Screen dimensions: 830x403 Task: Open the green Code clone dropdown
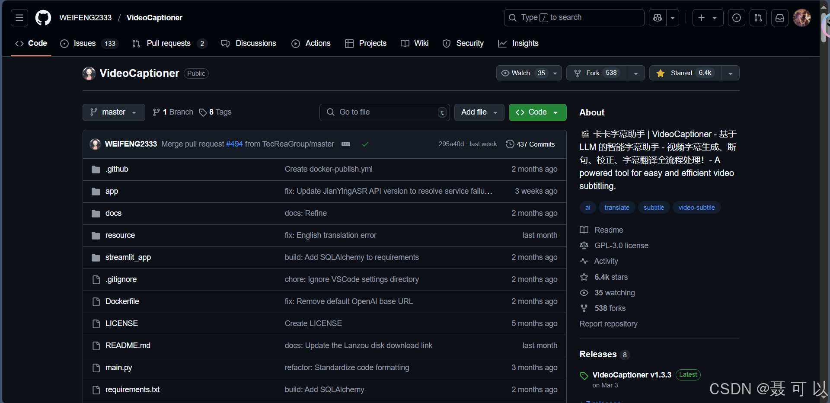[x=538, y=112]
